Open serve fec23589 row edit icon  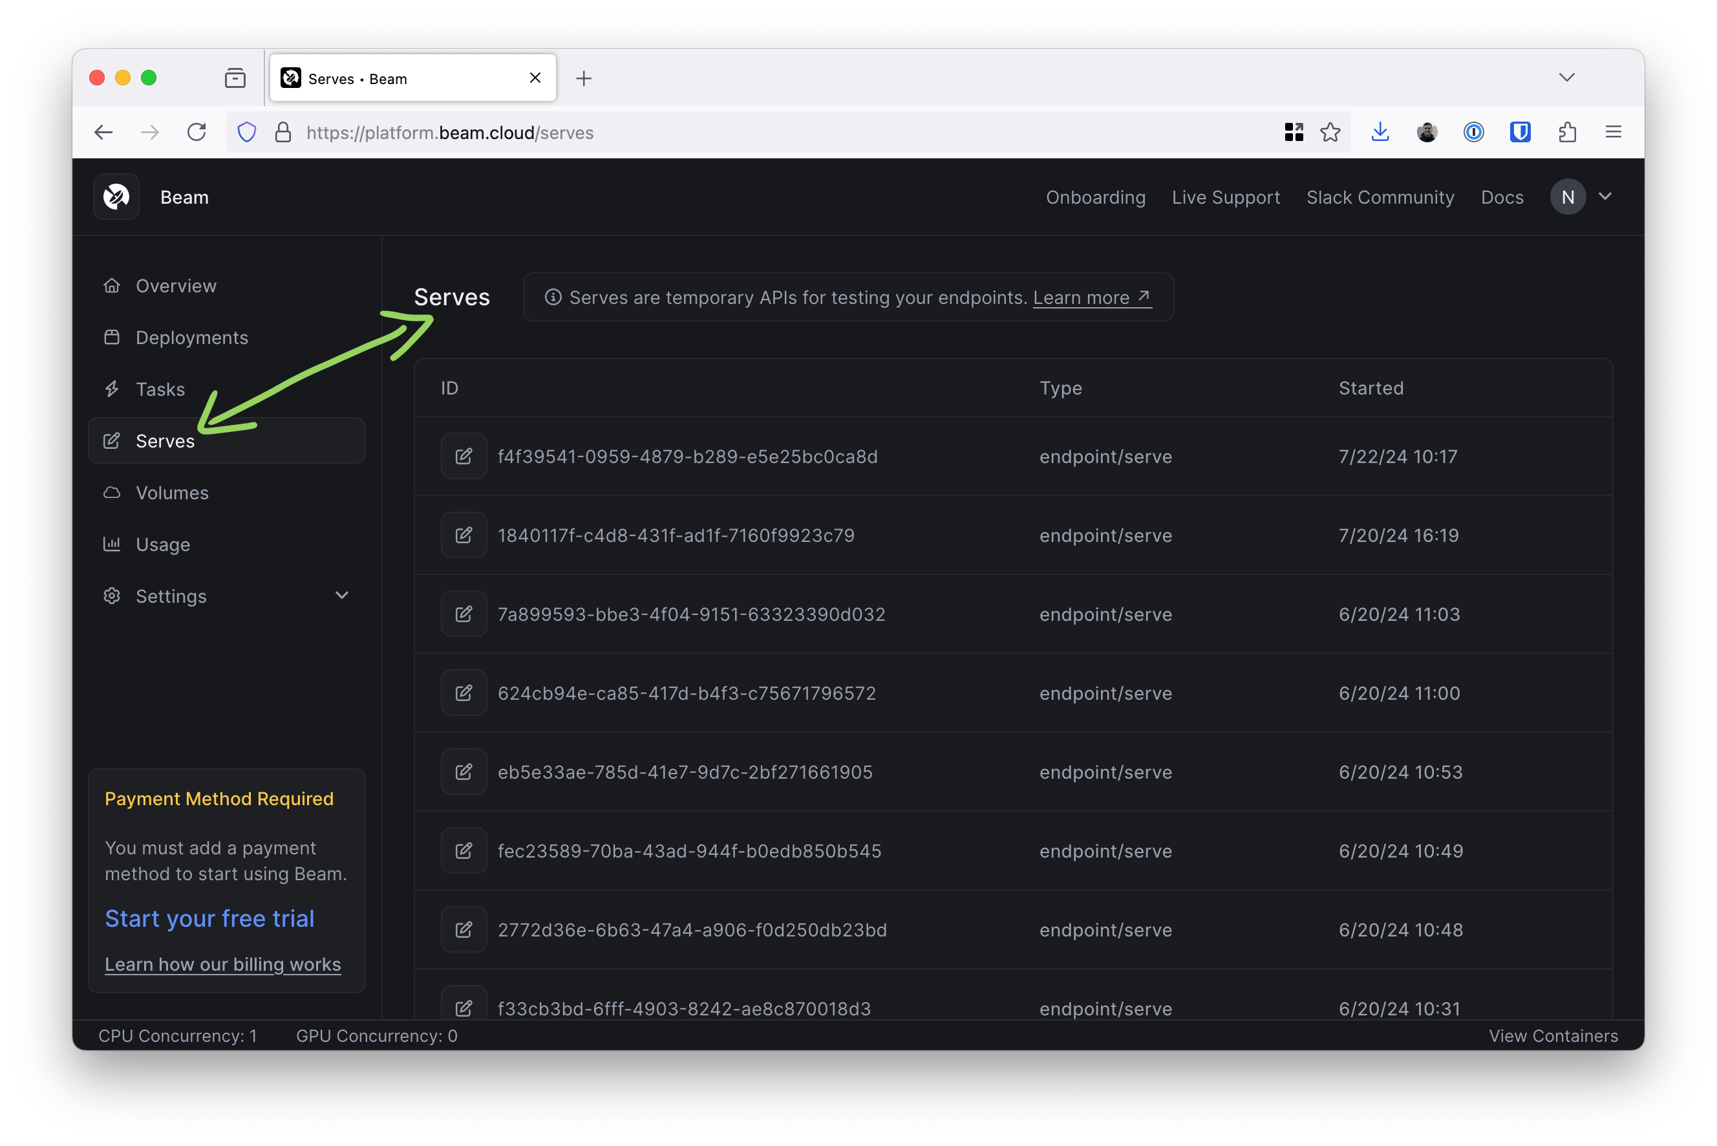click(464, 850)
